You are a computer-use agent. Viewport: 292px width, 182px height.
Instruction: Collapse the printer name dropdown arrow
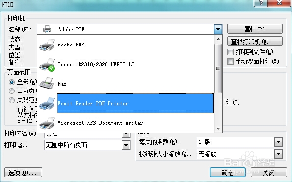coord(218,29)
